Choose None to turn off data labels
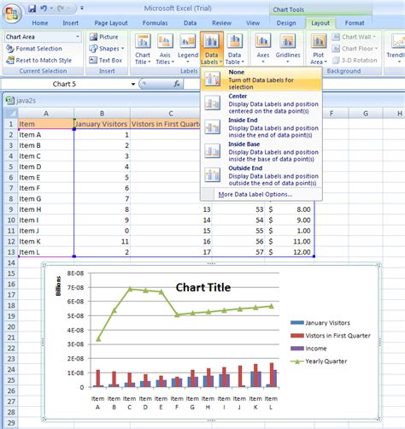Image resolution: width=405 pixels, height=429 pixels. pos(261,79)
